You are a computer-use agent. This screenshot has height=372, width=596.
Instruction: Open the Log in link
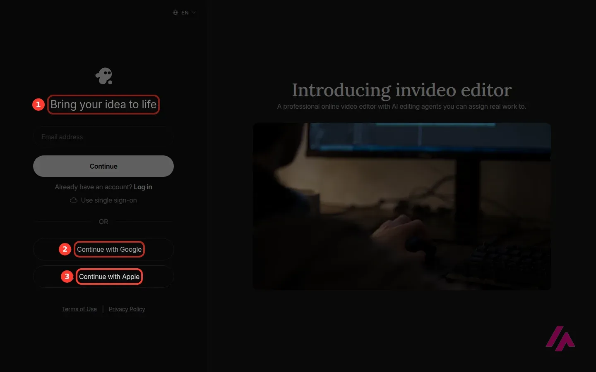coord(143,187)
